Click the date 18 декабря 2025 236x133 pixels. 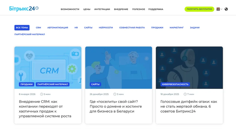click(170, 94)
